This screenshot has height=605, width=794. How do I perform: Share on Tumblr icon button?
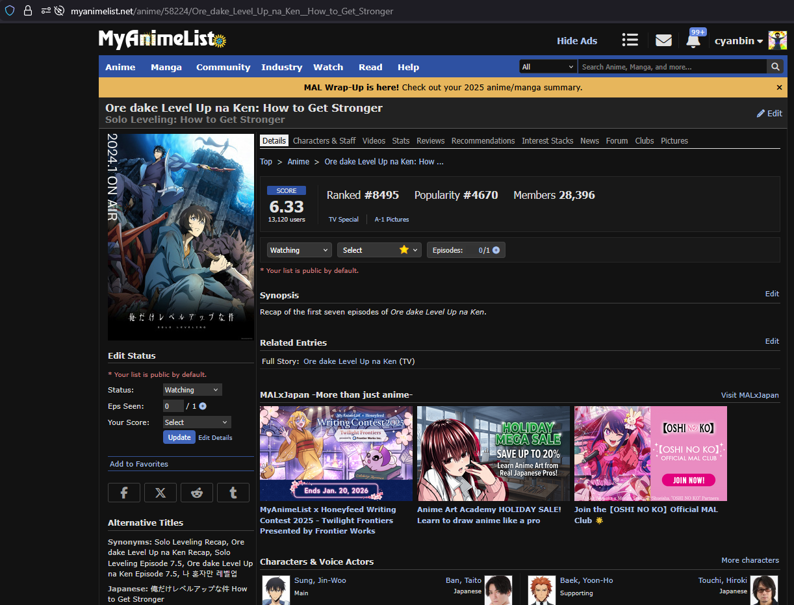point(233,493)
